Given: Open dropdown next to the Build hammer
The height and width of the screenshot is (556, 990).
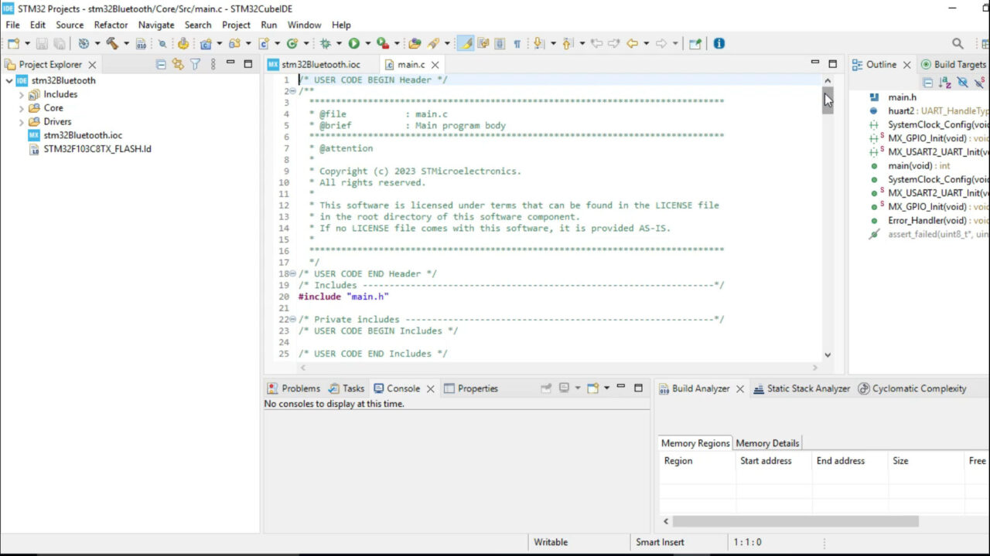Looking at the screenshot, I should [126, 44].
